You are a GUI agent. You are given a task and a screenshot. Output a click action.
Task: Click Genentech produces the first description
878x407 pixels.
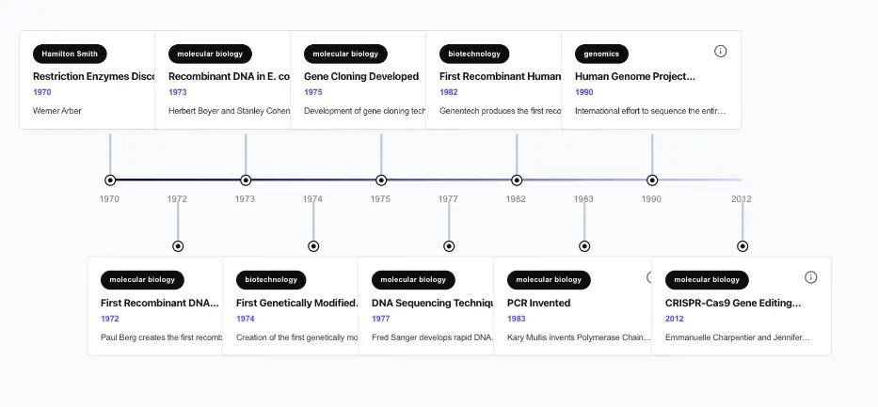point(500,111)
